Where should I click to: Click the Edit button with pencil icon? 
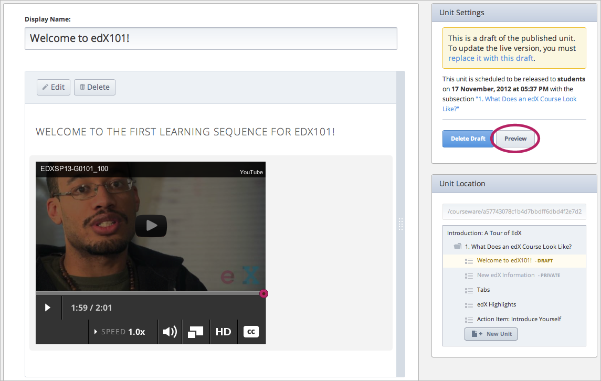[54, 87]
